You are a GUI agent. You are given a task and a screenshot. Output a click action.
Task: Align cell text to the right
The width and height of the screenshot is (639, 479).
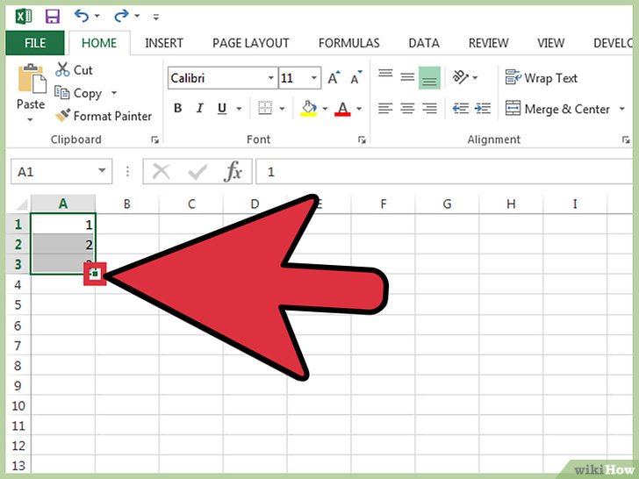tap(429, 109)
